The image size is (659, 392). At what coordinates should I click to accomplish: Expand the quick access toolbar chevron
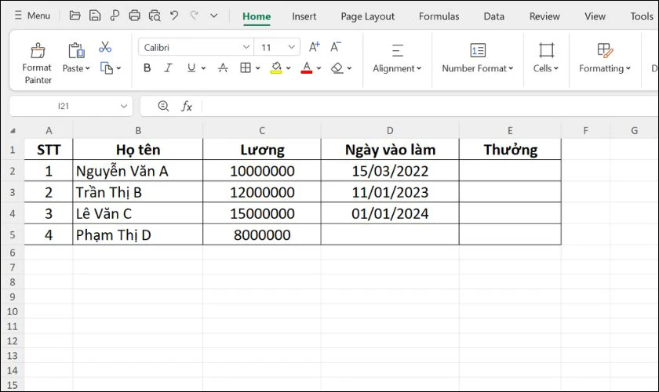coord(214,16)
